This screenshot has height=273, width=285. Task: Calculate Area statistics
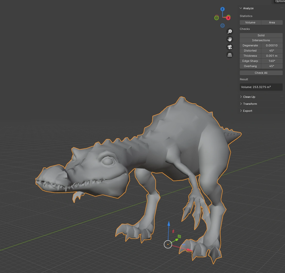click(272, 22)
